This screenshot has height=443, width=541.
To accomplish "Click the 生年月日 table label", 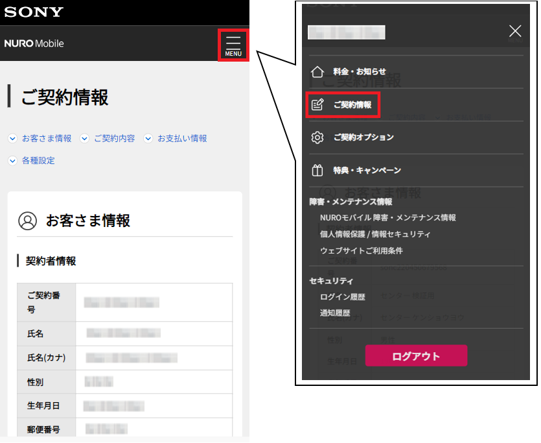I will [x=43, y=406].
